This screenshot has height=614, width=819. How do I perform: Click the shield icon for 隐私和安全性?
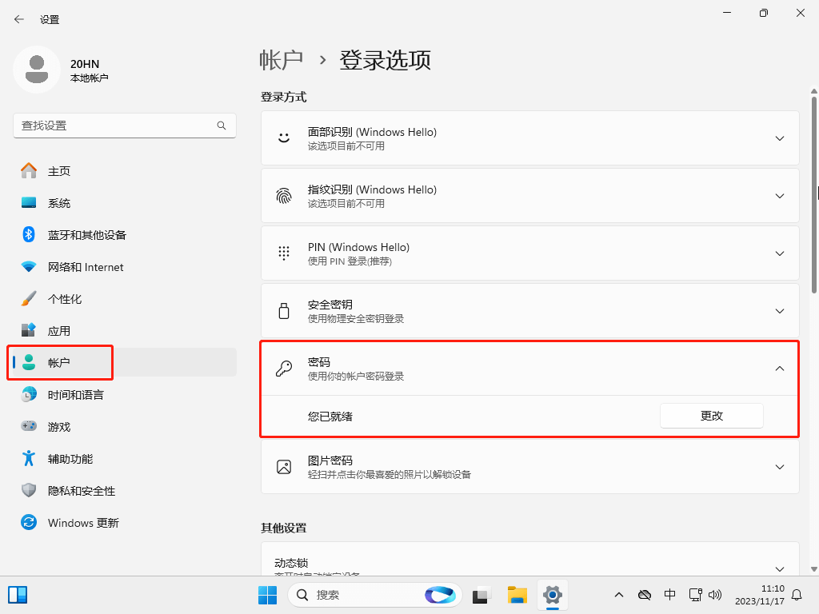pos(29,490)
